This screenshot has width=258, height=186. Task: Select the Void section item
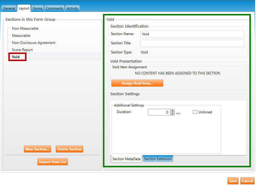(16, 57)
